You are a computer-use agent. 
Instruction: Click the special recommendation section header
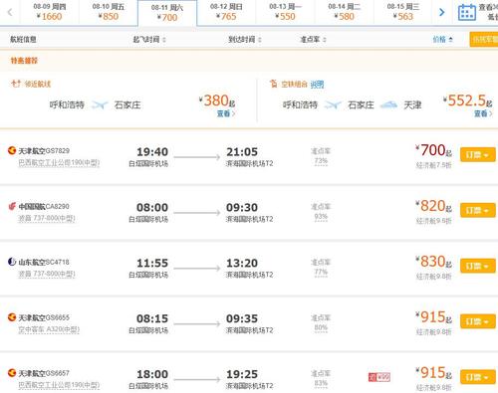[x=24, y=61]
